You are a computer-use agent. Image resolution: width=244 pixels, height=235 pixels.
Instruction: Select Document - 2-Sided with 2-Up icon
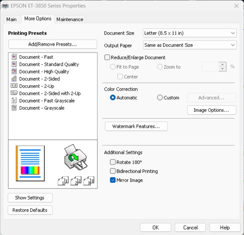click(x=14, y=93)
